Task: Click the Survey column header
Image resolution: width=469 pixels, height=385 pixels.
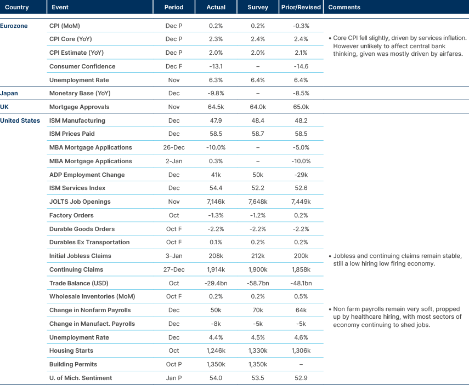Action: coord(258,7)
